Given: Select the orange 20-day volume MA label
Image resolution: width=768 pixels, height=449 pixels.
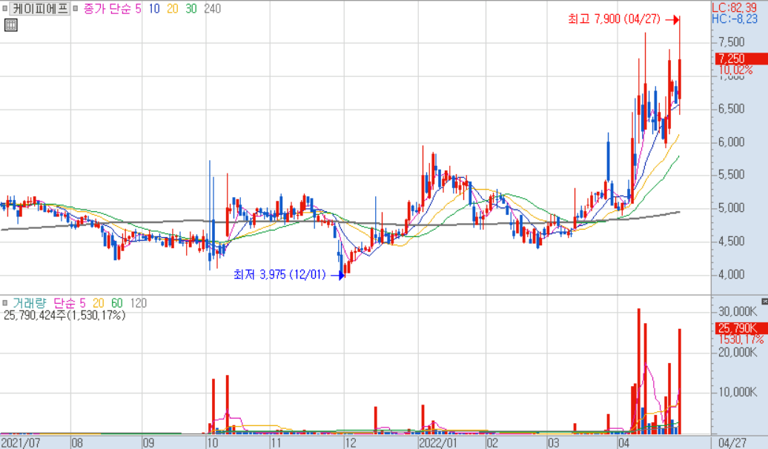Looking at the screenshot, I should [x=98, y=303].
